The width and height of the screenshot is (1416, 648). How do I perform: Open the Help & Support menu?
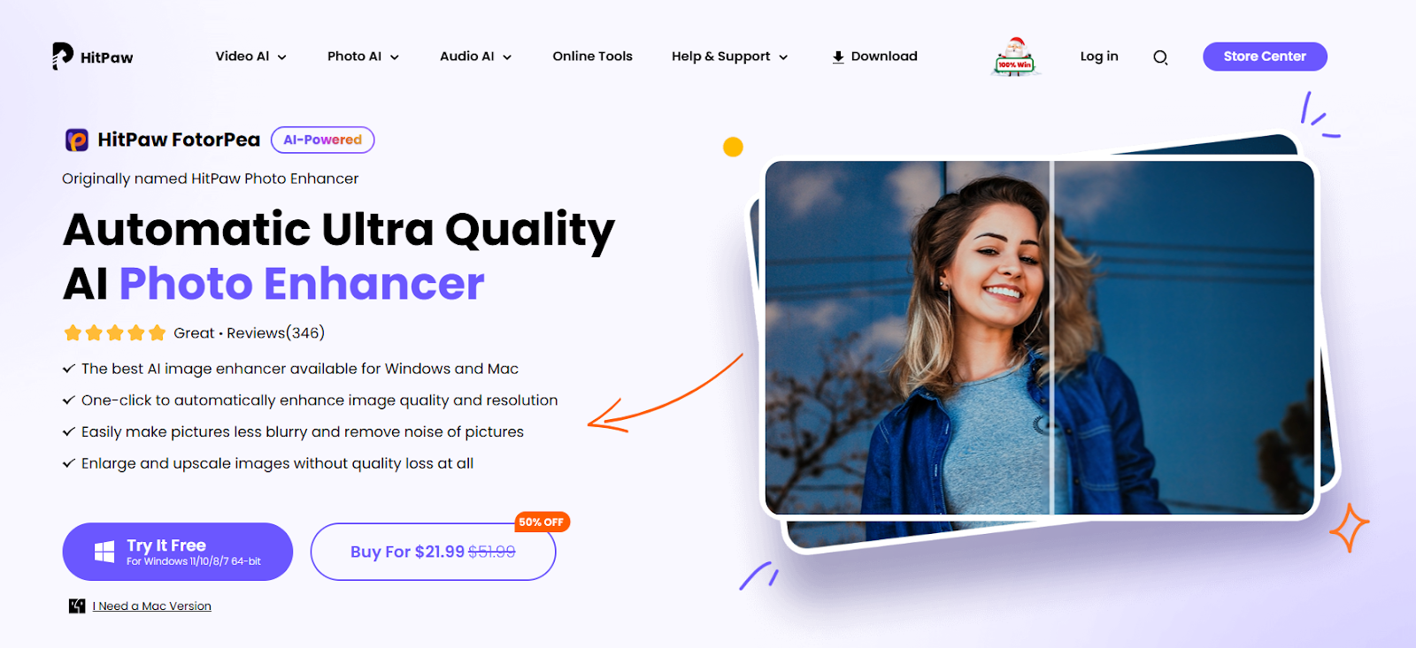click(x=730, y=57)
